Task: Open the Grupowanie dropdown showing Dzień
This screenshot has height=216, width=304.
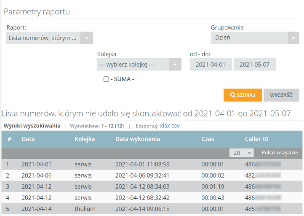Action: click(255, 38)
